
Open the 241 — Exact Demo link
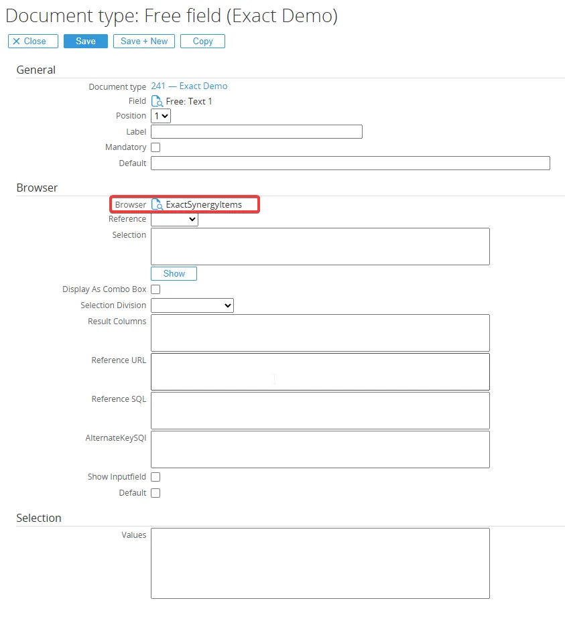coord(189,86)
